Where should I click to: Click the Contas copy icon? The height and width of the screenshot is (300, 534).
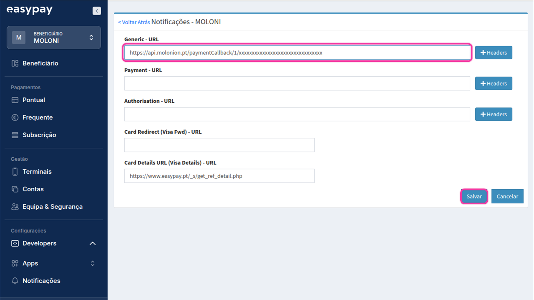coord(15,189)
